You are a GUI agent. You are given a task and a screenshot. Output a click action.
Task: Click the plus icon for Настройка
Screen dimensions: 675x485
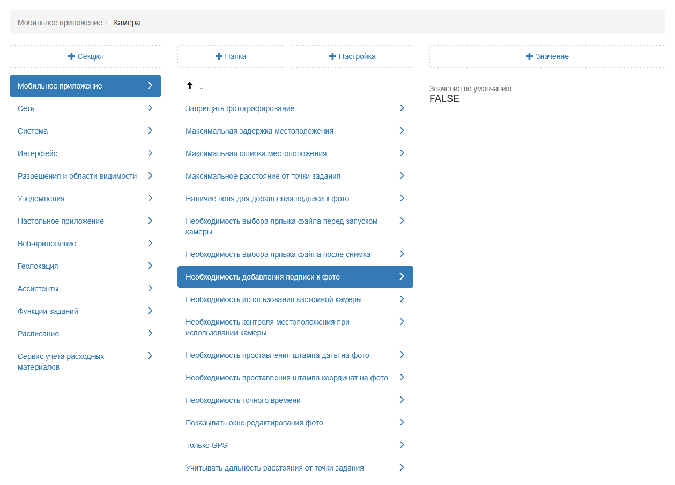point(332,56)
